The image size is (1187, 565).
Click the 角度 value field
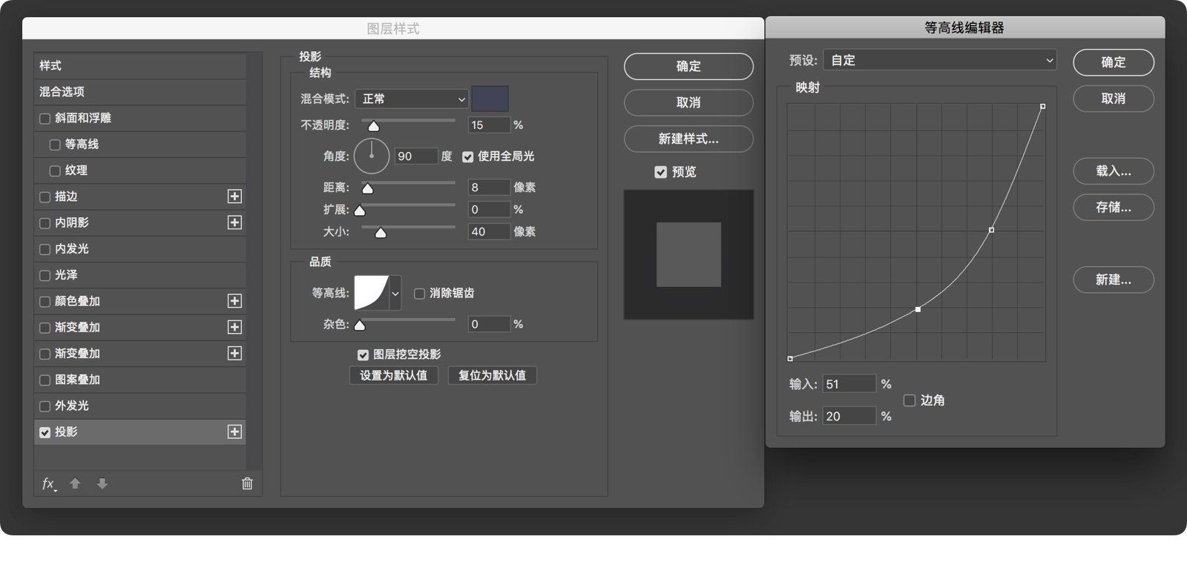pos(415,156)
